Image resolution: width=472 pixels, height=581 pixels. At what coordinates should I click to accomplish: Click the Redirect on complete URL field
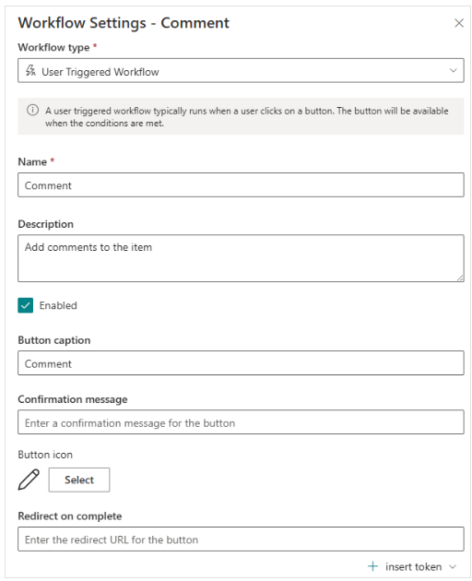pyautogui.click(x=241, y=539)
